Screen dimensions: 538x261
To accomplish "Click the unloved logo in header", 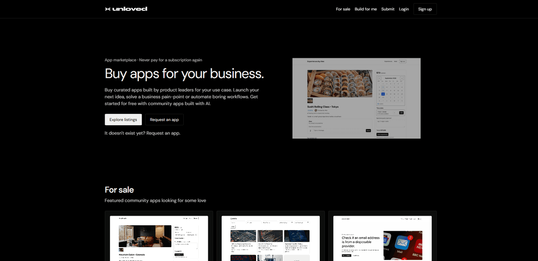I will [x=126, y=9].
